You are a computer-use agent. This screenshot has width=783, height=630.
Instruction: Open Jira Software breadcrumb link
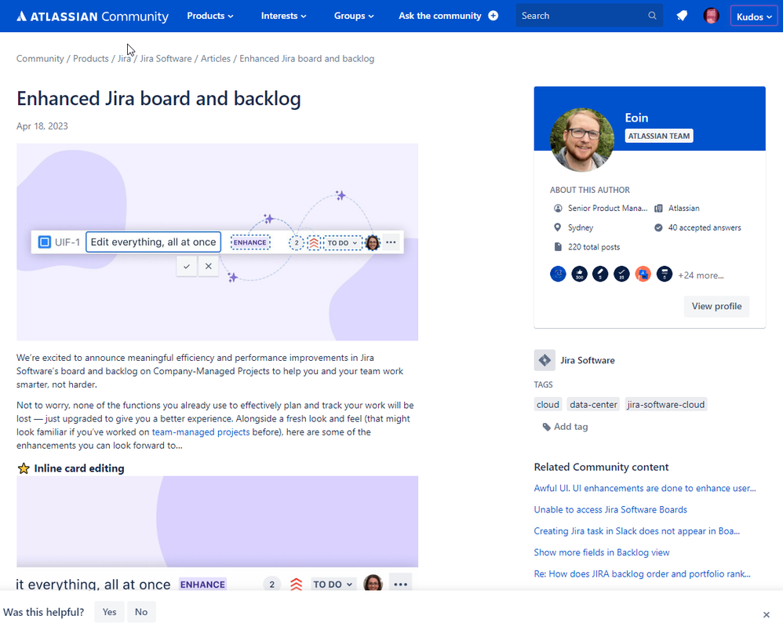coord(166,58)
